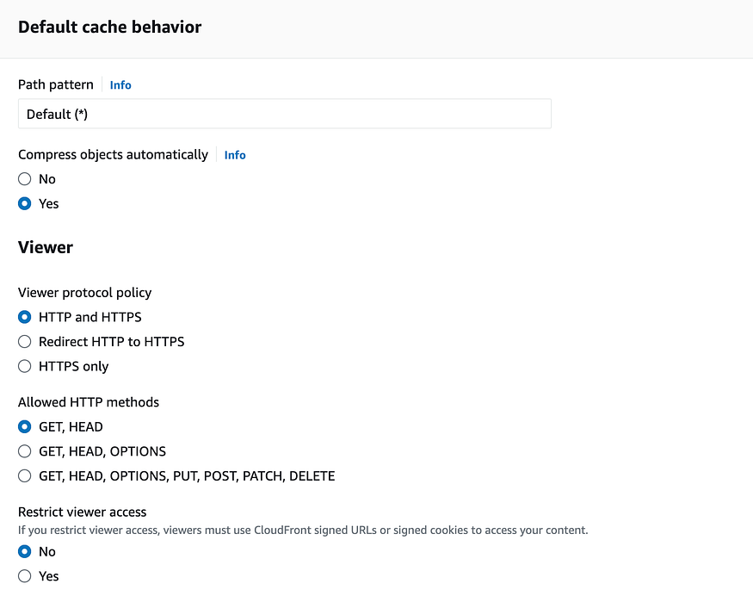The image size is (753, 596).
Task: Set Restrict viewer access to Yes
Action: (x=25, y=576)
